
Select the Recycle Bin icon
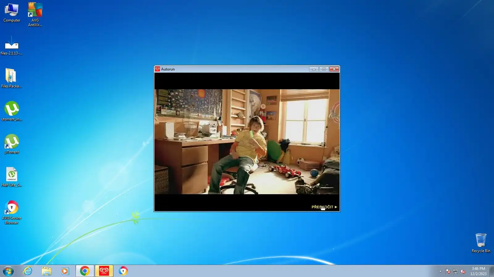481,243
